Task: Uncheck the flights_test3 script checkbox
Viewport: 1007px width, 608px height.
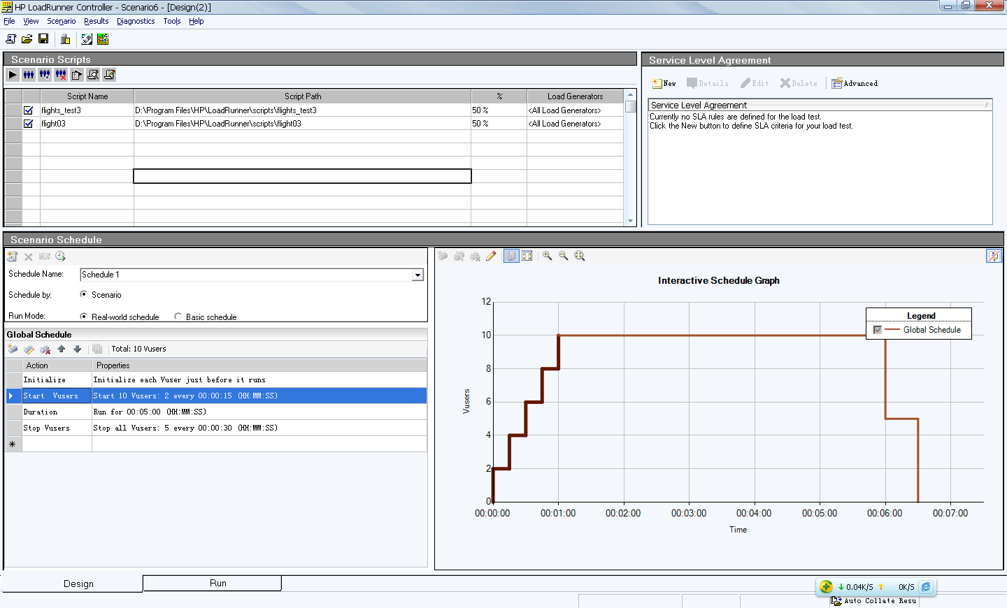Action: [x=28, y=110]
